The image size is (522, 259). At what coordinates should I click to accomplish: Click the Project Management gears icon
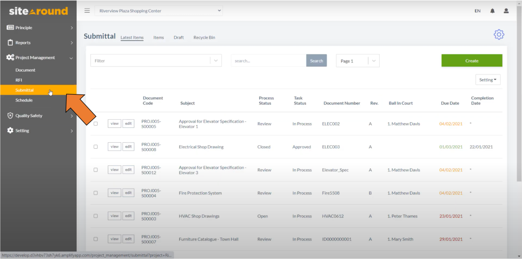click(x=10, y=57)
